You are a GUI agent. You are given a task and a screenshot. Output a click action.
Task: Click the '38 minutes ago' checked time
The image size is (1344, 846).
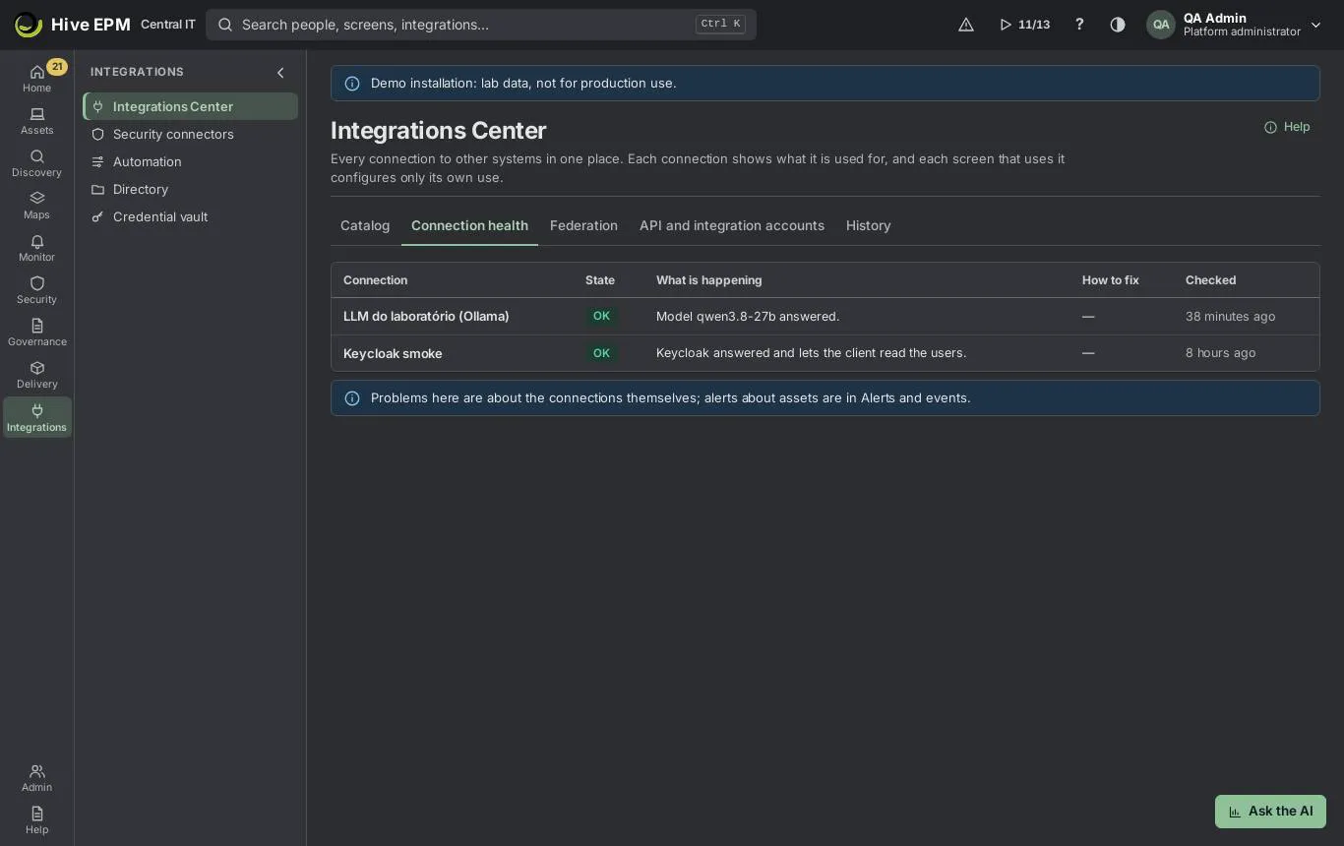tap(1230, 316)
